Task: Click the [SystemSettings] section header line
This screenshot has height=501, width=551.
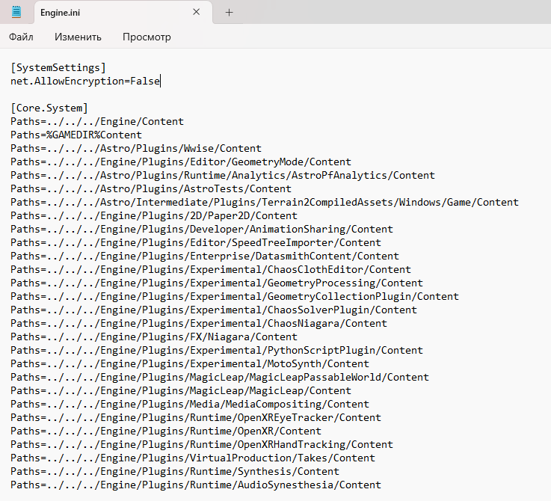Action: pos(58,67)
